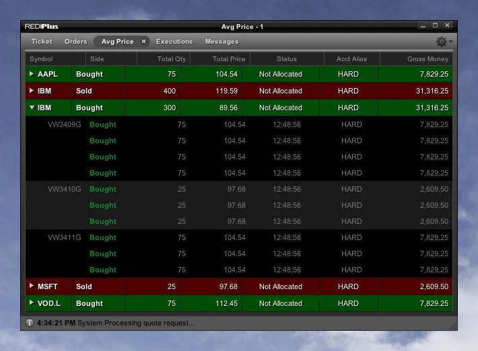This screenshot has height=351, width=478.
Task: Sort by Acct Alias column header
Action: tap(352, 59)
